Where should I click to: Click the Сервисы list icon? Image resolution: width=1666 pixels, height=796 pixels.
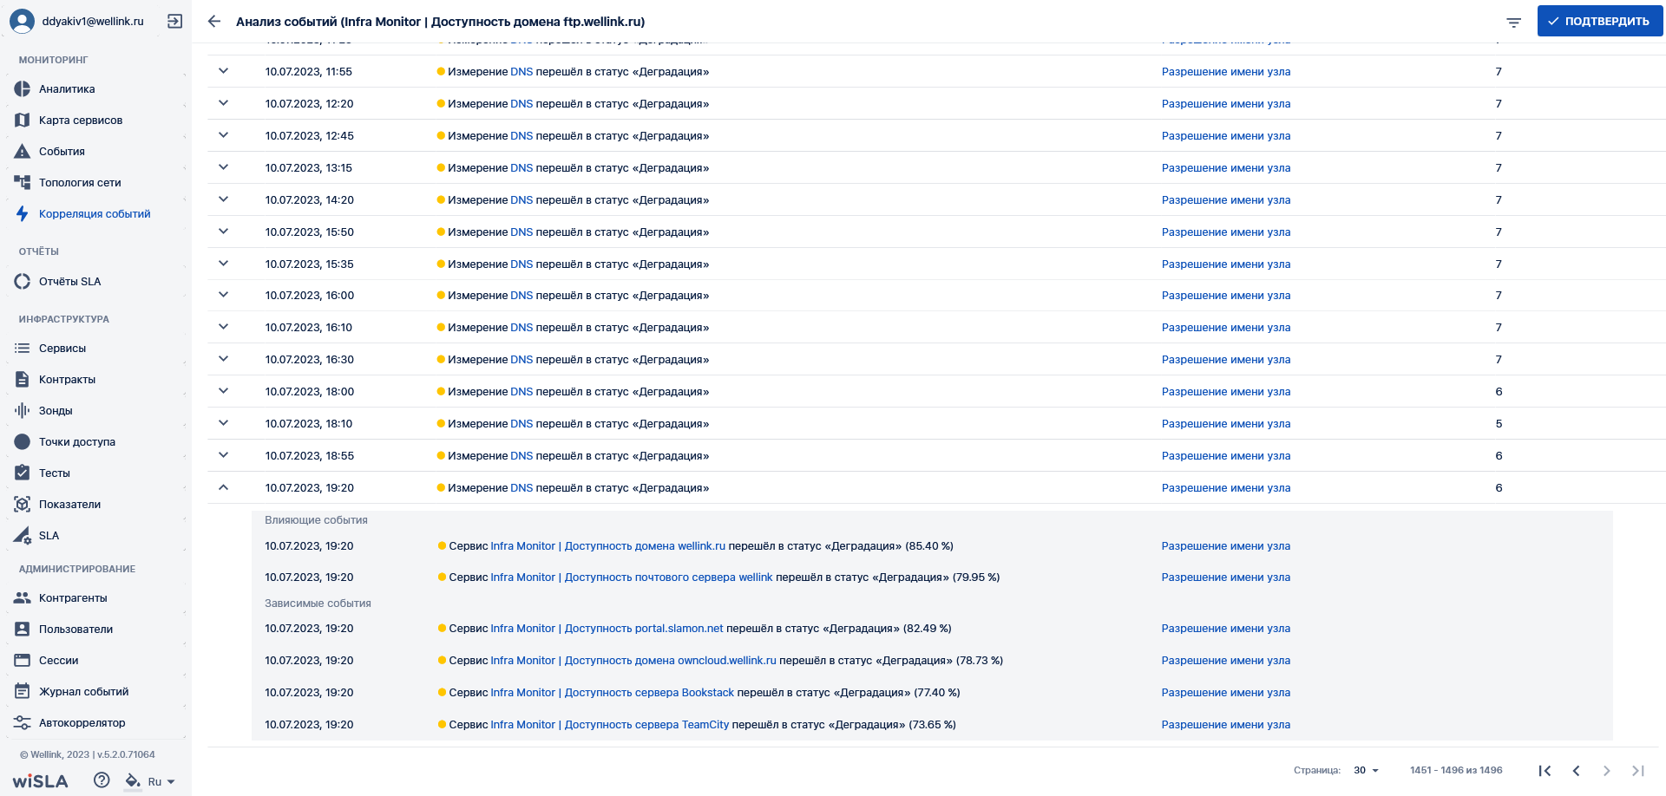pos(23,349)
